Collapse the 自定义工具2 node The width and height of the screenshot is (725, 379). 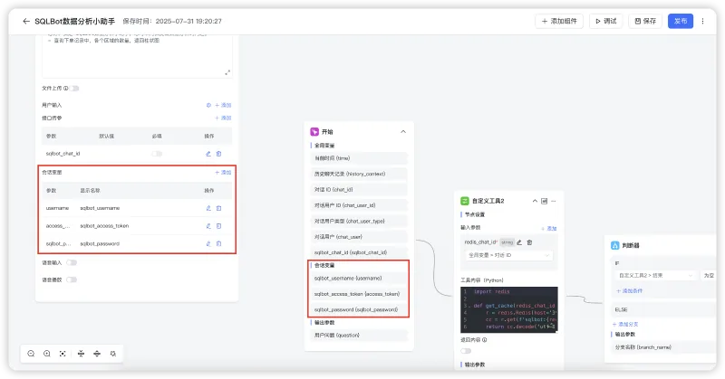point(535,201)
